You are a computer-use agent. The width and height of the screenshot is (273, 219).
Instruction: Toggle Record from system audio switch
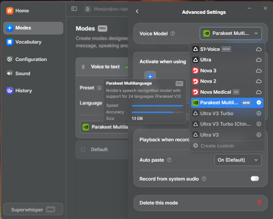tap(255, 179)
